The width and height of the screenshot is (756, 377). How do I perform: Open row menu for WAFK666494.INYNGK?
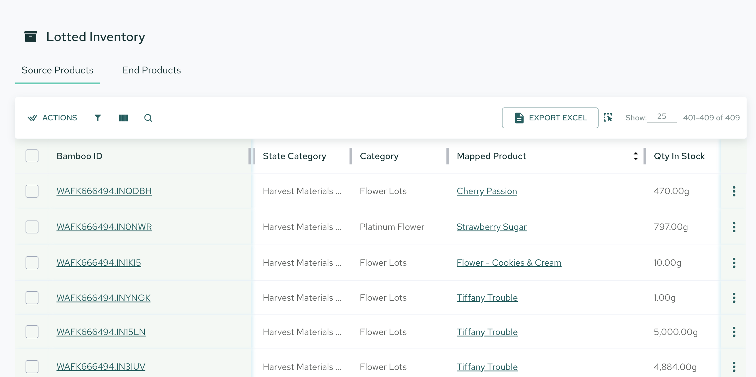coord(734,298)
